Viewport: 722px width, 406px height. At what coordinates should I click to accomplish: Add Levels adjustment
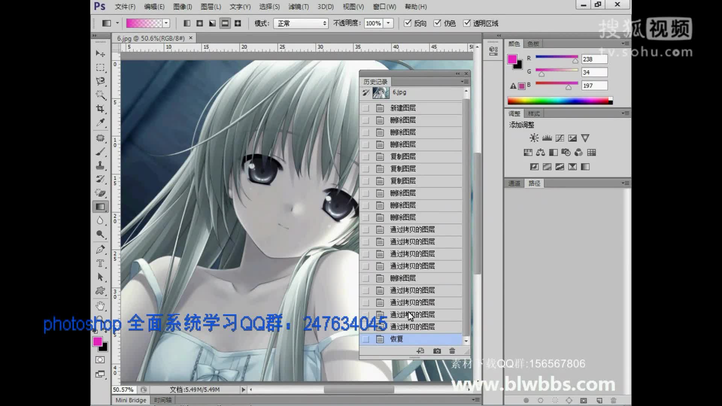pyautogui.click(x=547, y=138)
